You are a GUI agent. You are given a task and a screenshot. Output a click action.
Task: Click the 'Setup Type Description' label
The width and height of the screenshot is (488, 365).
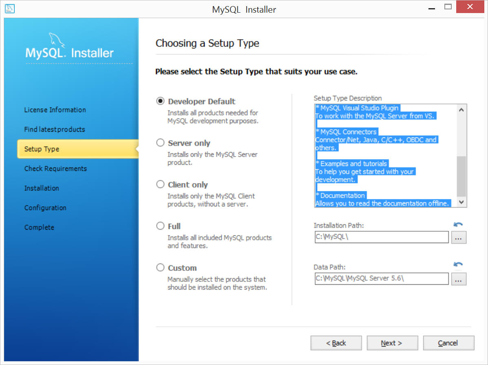coord(348,98)
